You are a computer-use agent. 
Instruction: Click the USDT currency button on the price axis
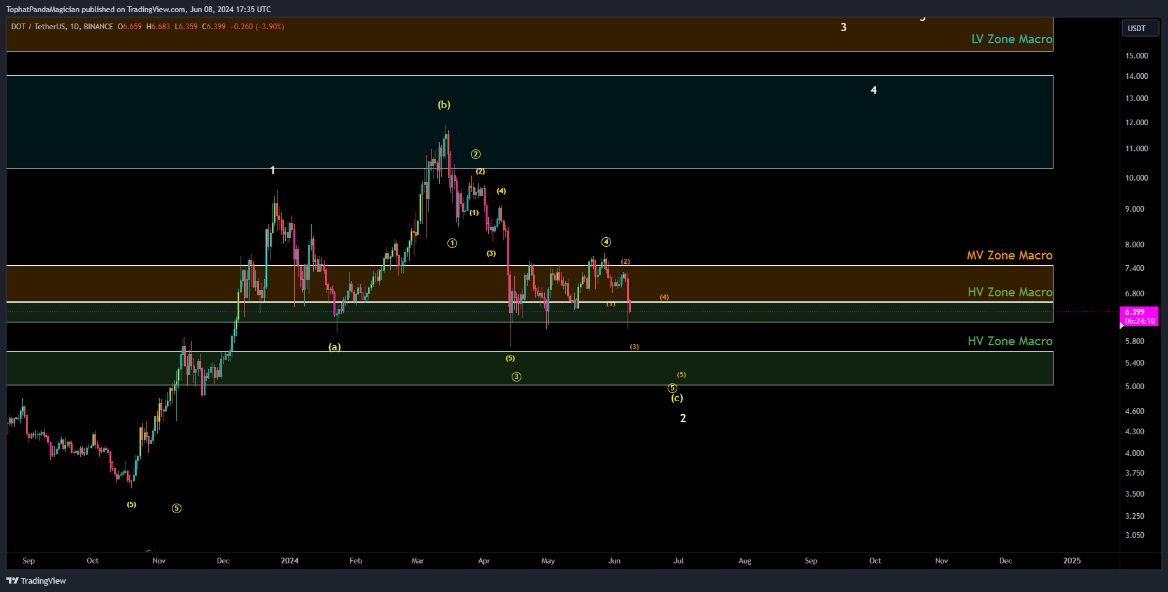1139,29
